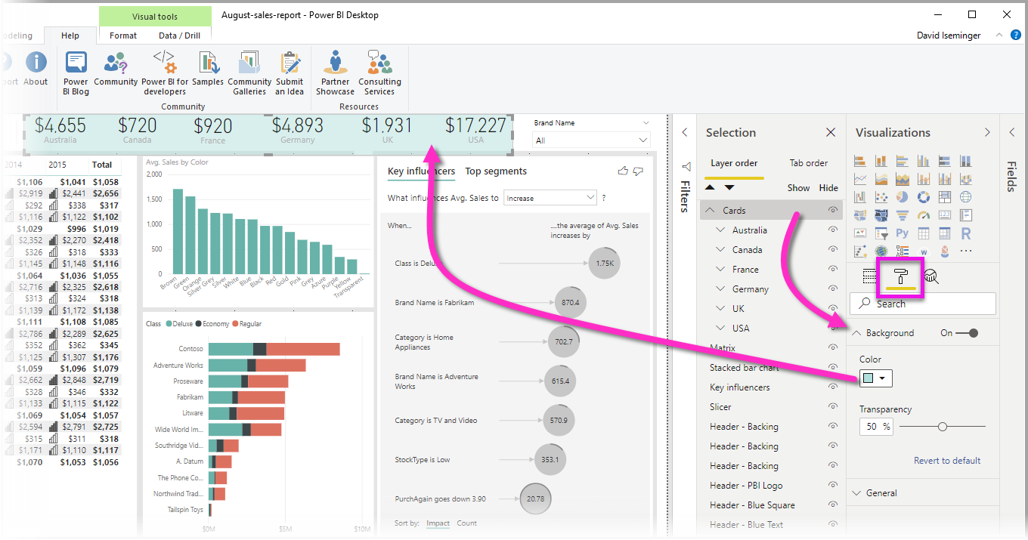Image resolution: width=1028 pixels, height=540 pixels.
Task: Select the Python visual
Action: (x=902, y=233)
